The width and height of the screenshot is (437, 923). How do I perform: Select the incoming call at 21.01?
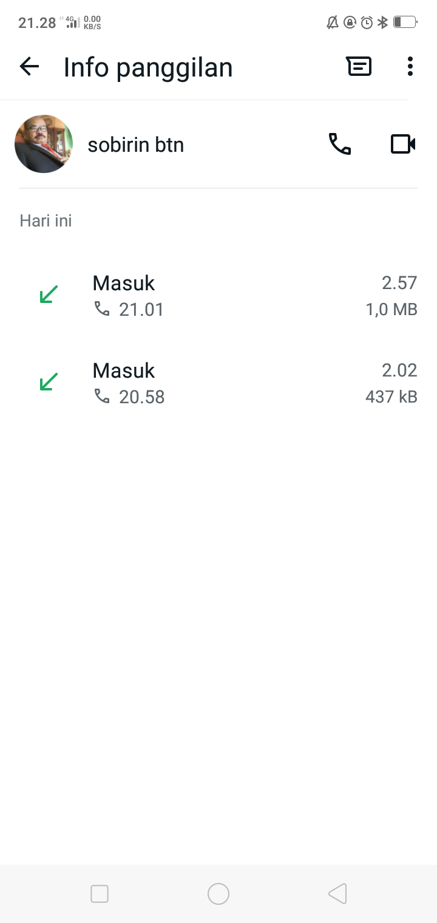point(218,296)
